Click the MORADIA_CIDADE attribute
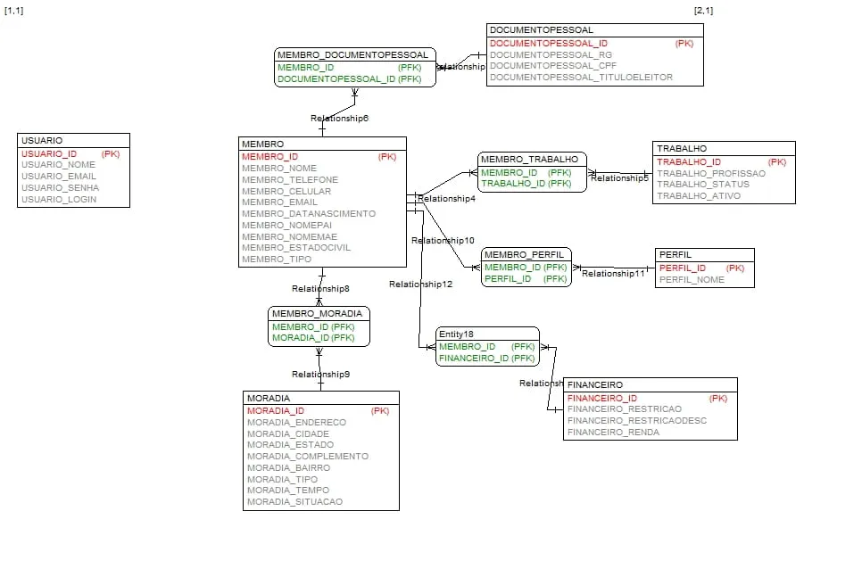This screenshot has height=561, width=862. pyautogui.click(x=288, y=434)
